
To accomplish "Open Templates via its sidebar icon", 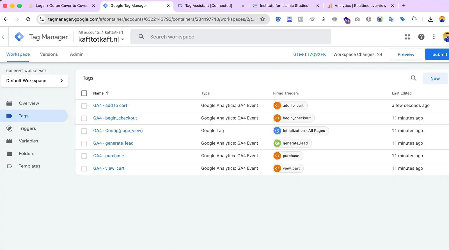I will coord(10,166).
